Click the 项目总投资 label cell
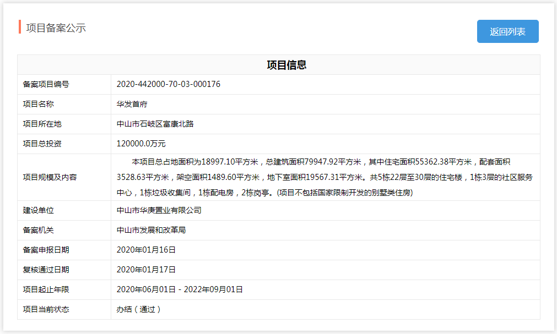Viewport: 557px width, 334px height. [64, 144]
